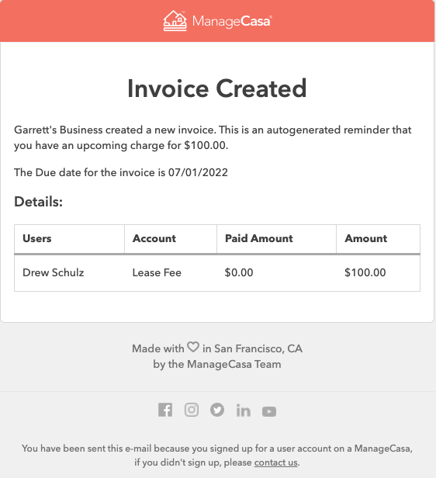Click the ManageCasa wordmark in header
Screen dimensions: 436x478
pyautogui.click(x=232, y=22)
